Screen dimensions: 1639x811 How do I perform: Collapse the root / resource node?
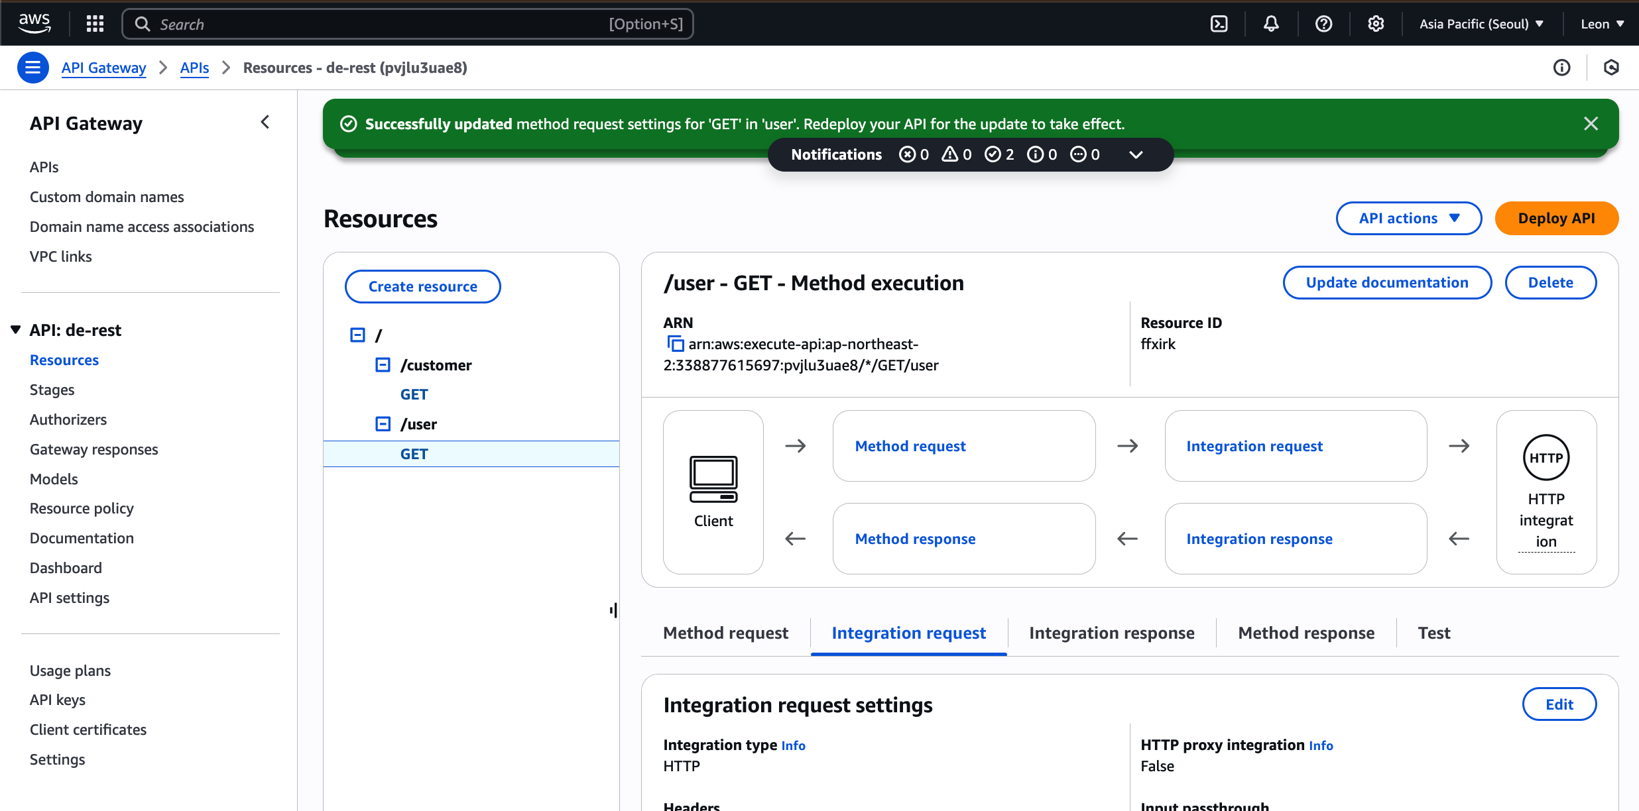click(357, 335)
